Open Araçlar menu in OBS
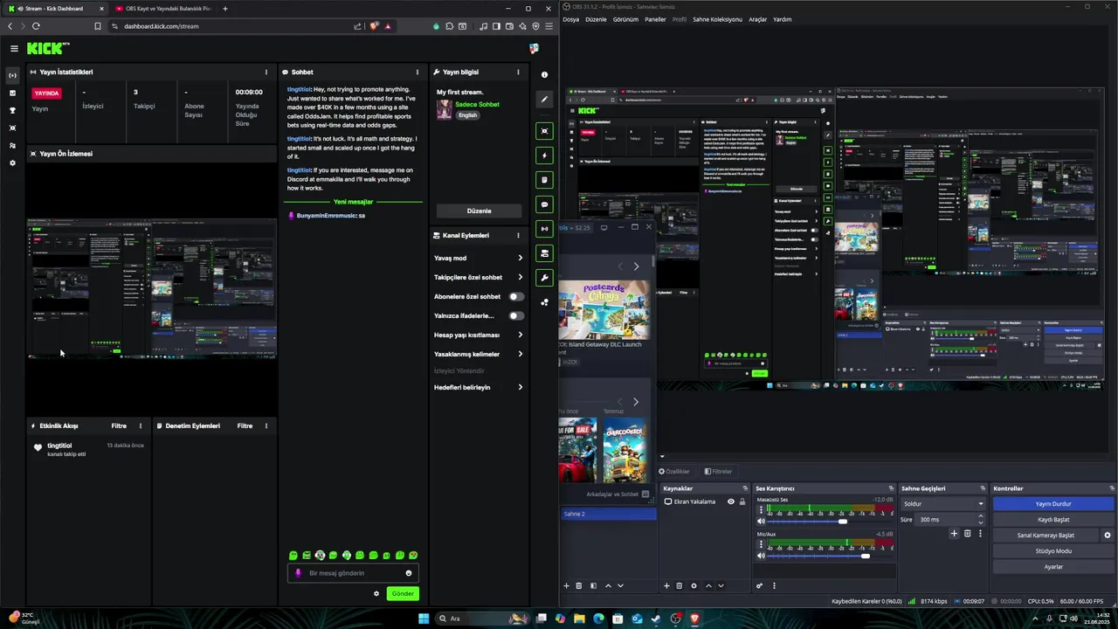This screenshot has width=1118, height=629. pos(757,19)
